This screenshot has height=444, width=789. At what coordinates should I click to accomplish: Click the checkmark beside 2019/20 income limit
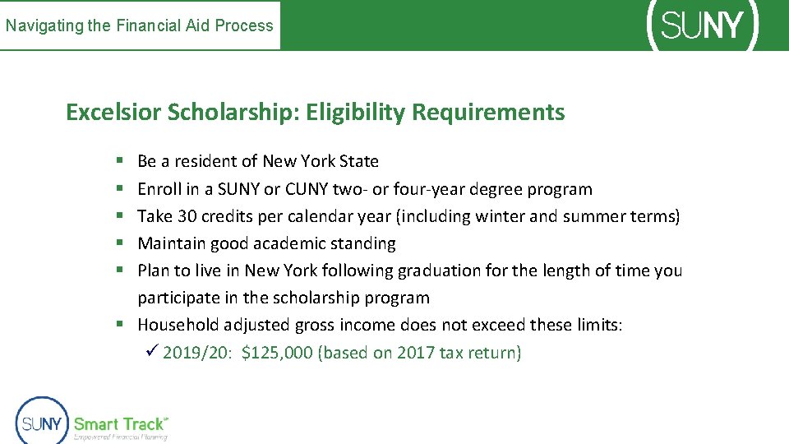point(150,353)
